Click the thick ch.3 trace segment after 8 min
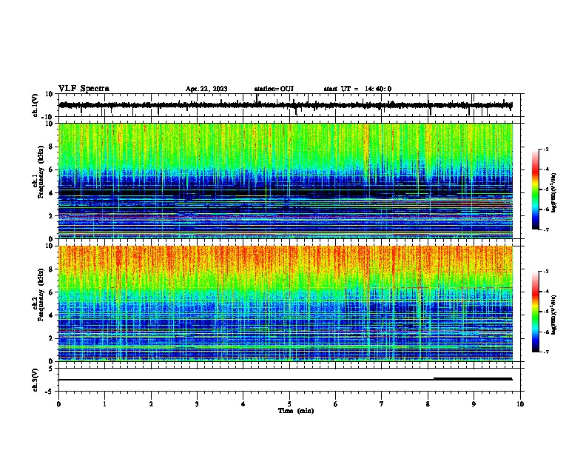Viewport: 586px width, 453px height. pos(473,379)
